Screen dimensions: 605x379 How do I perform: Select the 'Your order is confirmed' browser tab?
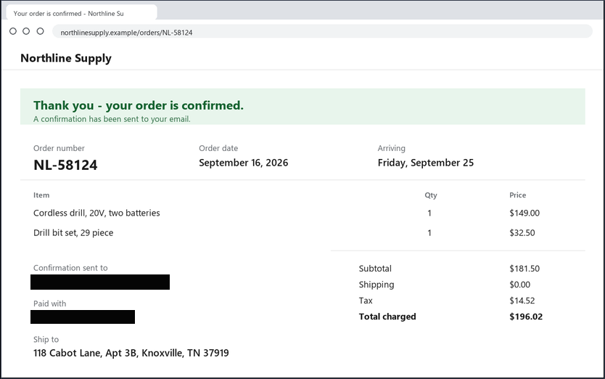click(x=81, y=13)
